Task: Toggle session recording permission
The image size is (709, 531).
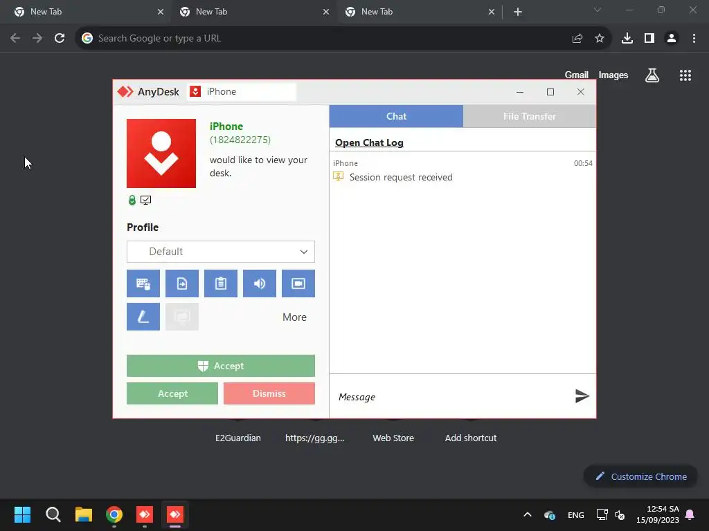Action: tap(298, 283)
